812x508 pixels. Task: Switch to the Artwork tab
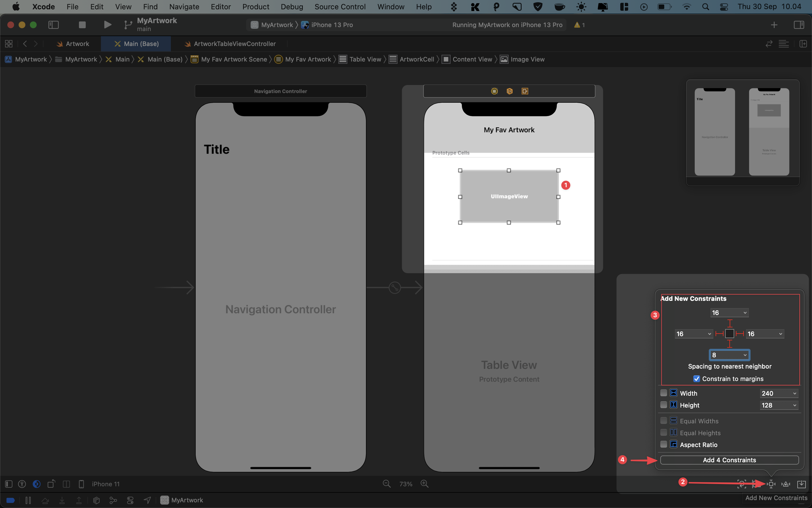point(73,44)
